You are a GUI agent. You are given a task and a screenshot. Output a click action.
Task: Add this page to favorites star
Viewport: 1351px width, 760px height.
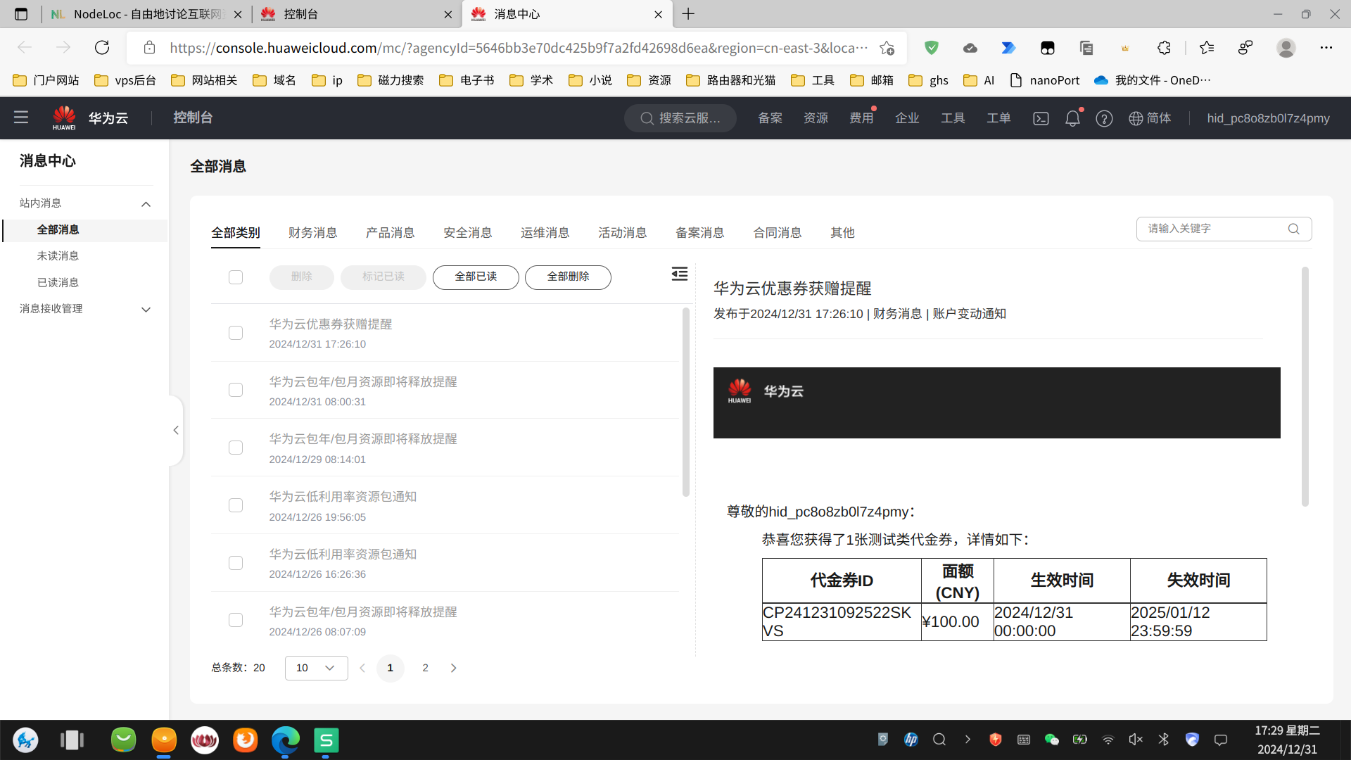tap(887, 48)
